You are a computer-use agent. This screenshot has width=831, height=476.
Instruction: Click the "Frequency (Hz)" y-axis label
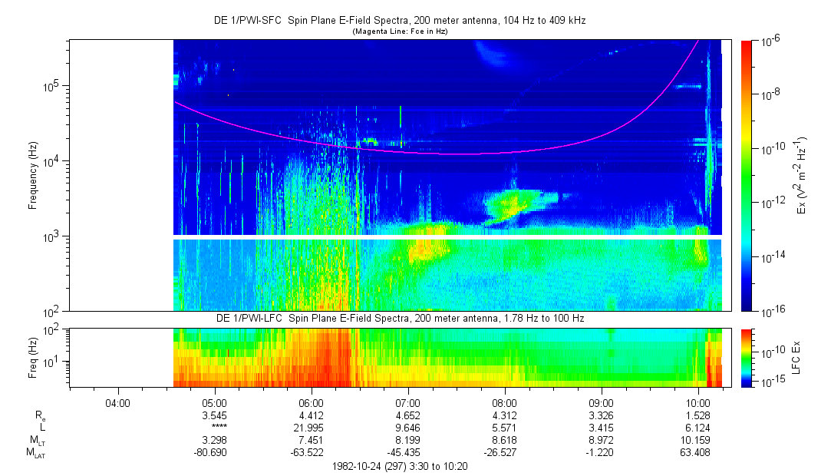coord(34,175)
